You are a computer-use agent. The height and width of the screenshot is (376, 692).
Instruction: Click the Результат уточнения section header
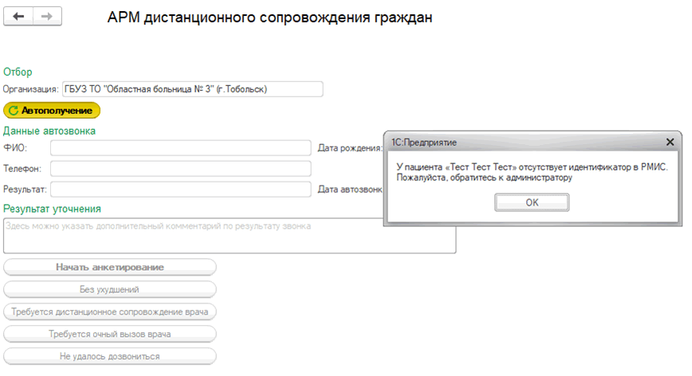click(x=53, y=209)
